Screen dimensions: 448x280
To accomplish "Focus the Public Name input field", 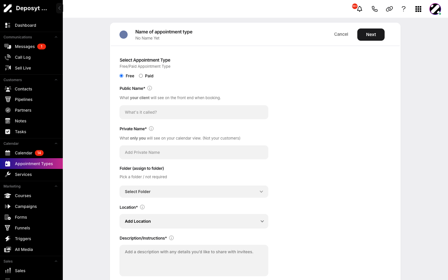I will pos(194,112).
